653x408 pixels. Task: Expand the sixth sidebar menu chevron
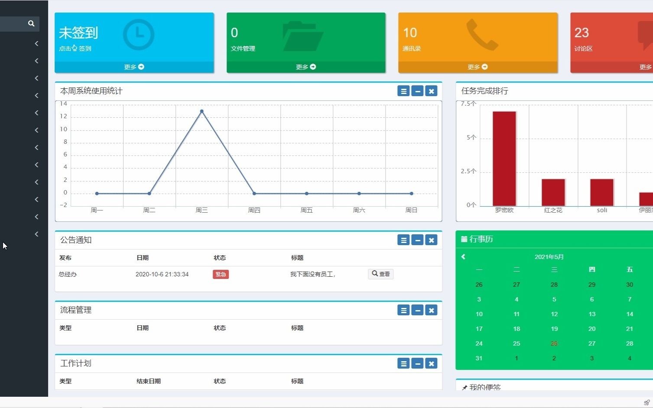point(37,130)
